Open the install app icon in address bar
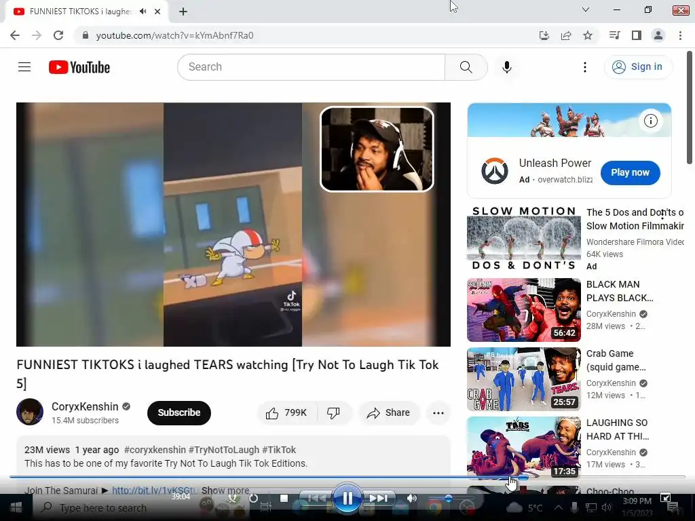Image resolution: width=695 pixels, height=521 pixels. [544, 35]
